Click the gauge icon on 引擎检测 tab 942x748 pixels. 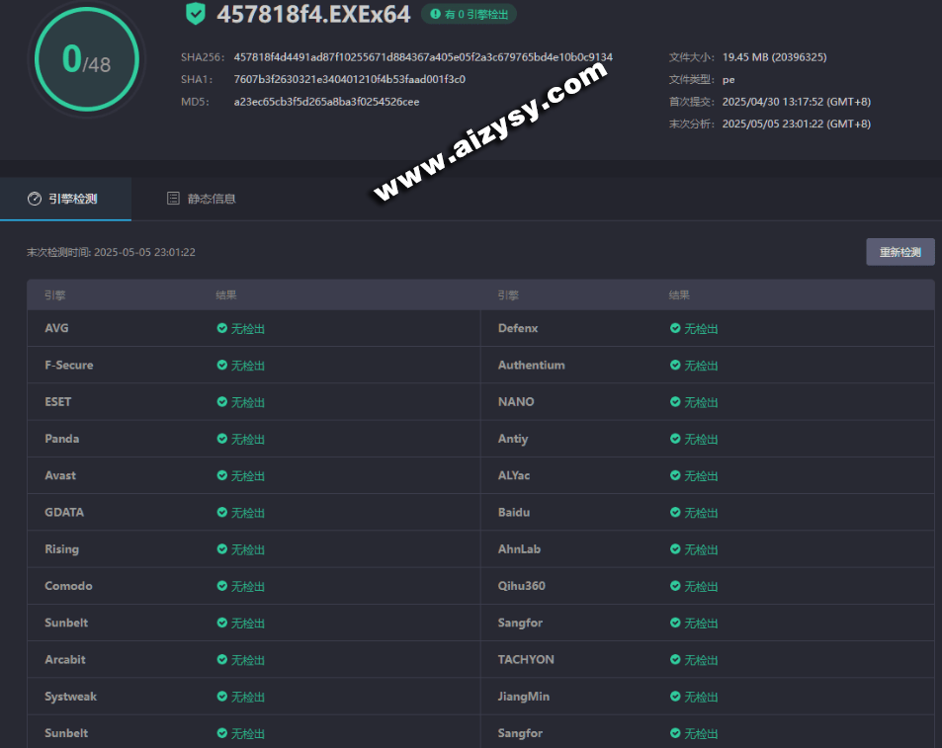pyautogui.click(x=35, y=199)
